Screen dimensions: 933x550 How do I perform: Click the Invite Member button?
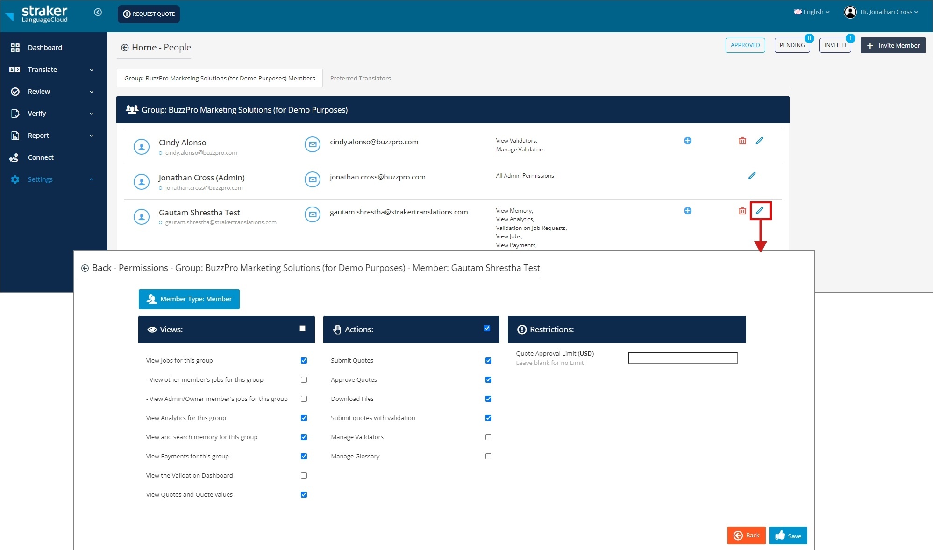tap(893, 45)
